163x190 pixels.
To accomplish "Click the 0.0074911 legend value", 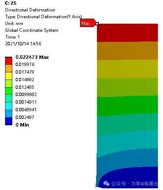I will 26,102.
